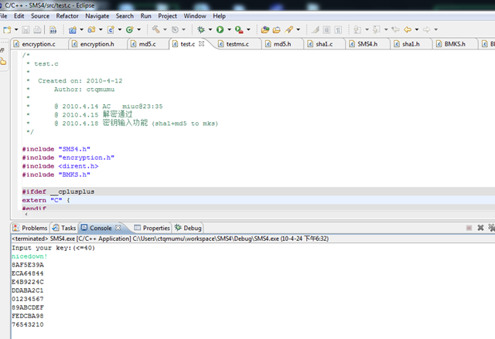Click the Restore icon on left trim
Screen dimensions: 495x339
pyautogui.click(x=2, y=49)
